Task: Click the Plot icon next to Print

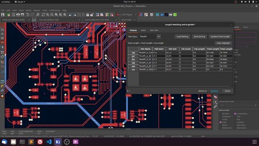Action: pos(23,15)
